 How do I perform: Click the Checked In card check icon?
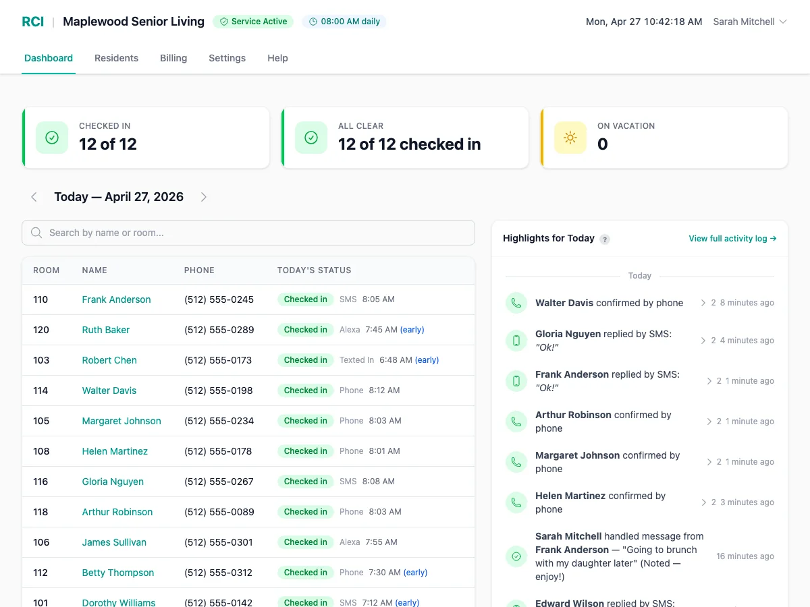pyautogui.click(x=52, y=138)
